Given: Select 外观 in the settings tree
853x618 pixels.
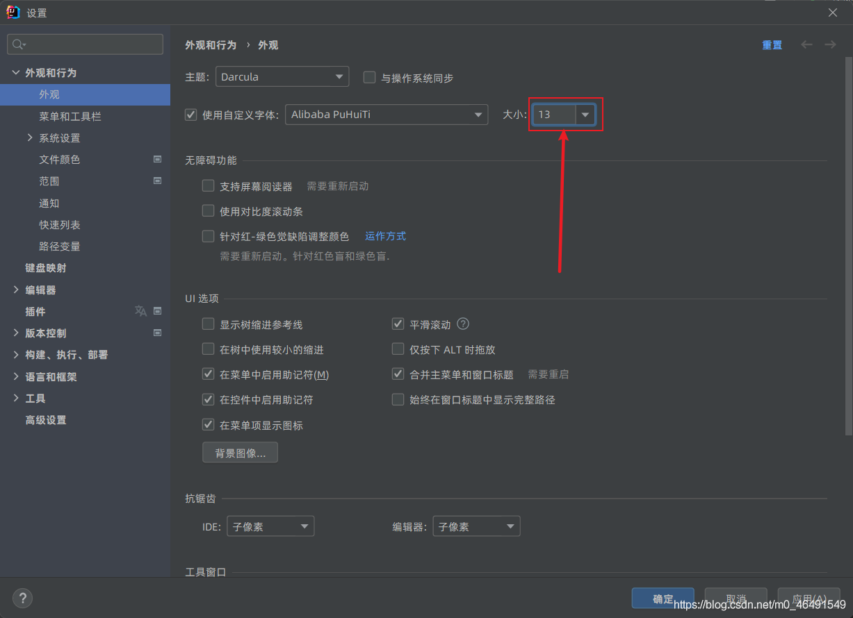Looking at the screenshot, I should pos(85,94).
